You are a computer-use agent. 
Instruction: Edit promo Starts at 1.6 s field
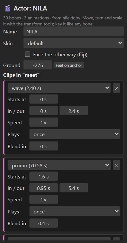tap(43, 176)
